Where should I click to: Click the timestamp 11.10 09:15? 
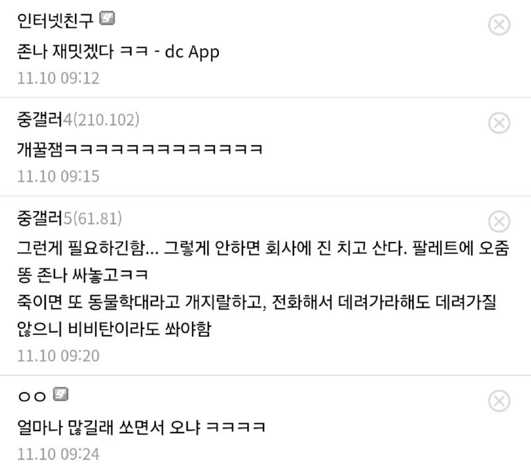pos(58,176)
